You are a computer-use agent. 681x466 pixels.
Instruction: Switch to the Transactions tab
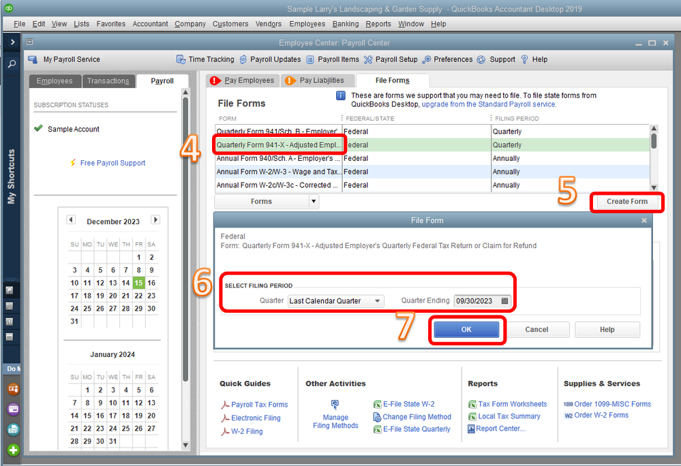pos(108,81)
